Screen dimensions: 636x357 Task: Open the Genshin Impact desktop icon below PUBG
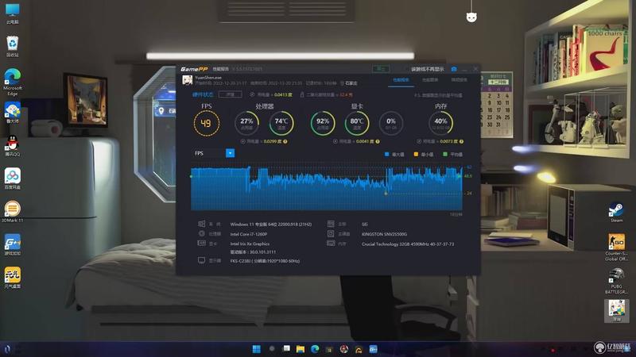pyautogui.click(x=617, y=311)
